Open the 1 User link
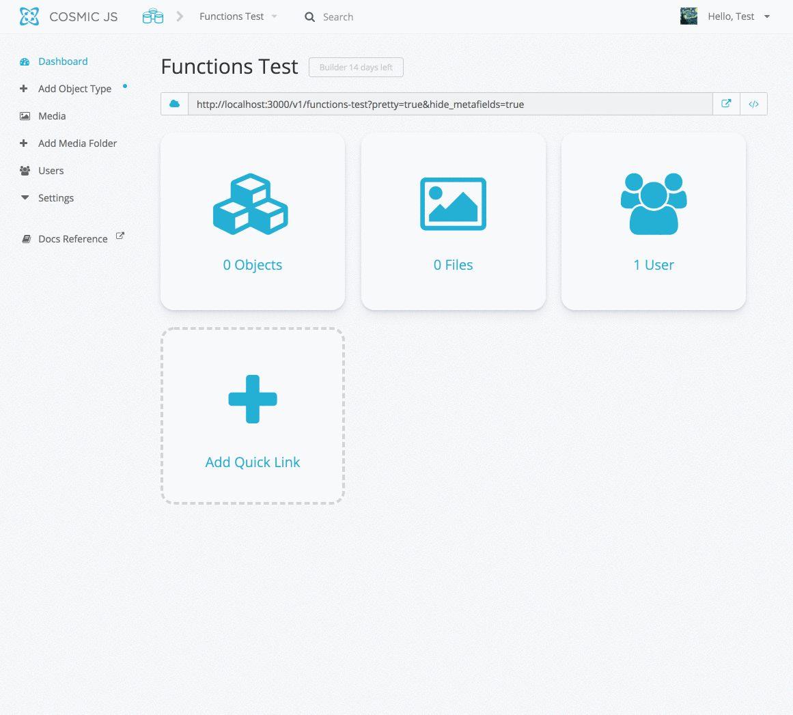The image size is (793, 715). pyautogui.click(x=654, y=265)
